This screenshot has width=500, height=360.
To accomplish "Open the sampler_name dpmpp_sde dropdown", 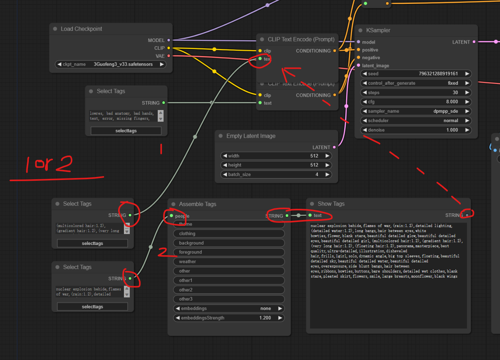I will click(x=416, y=111).
